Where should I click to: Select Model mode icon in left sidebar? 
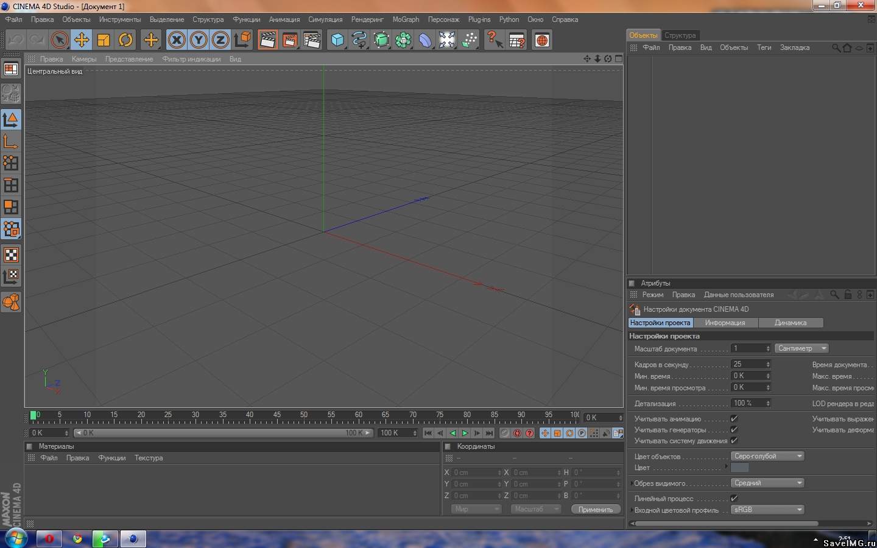11,119
